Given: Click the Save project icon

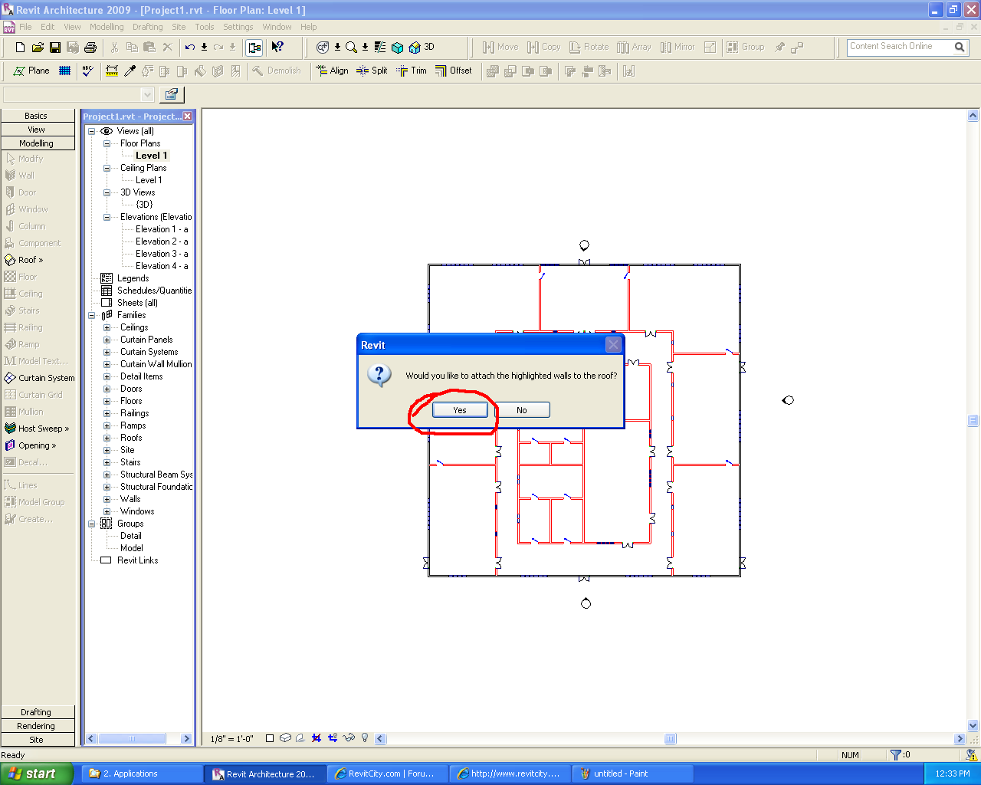Looking at the screenshot, I should [55, 48].
